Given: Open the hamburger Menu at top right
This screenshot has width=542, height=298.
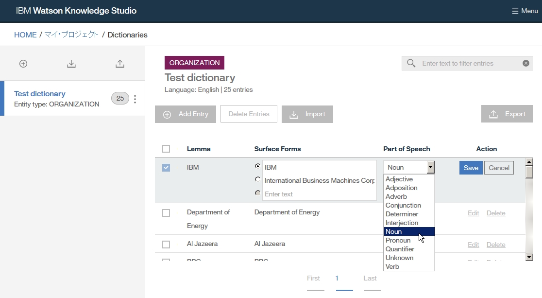Looking at the screenshot, I should coord(525,11).
